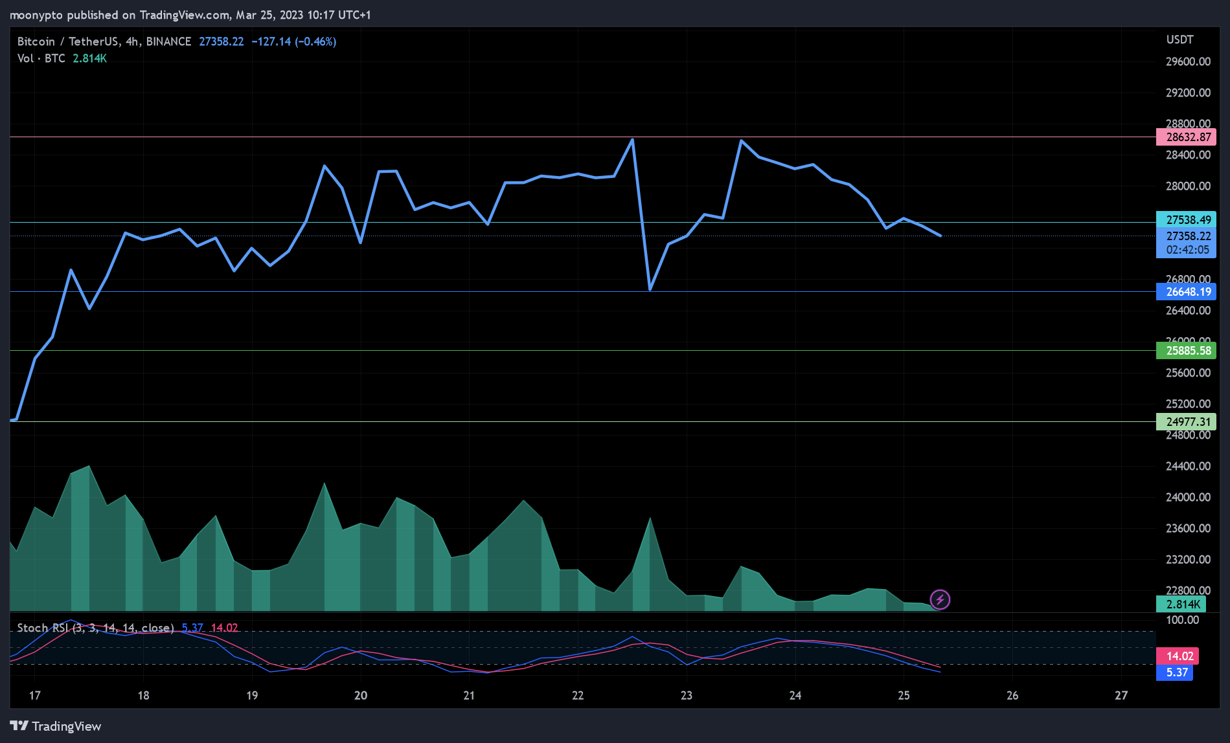This screenshot has width=1230, height=743.
Task: Click date 23 on time axis
Action: point(687,696)
